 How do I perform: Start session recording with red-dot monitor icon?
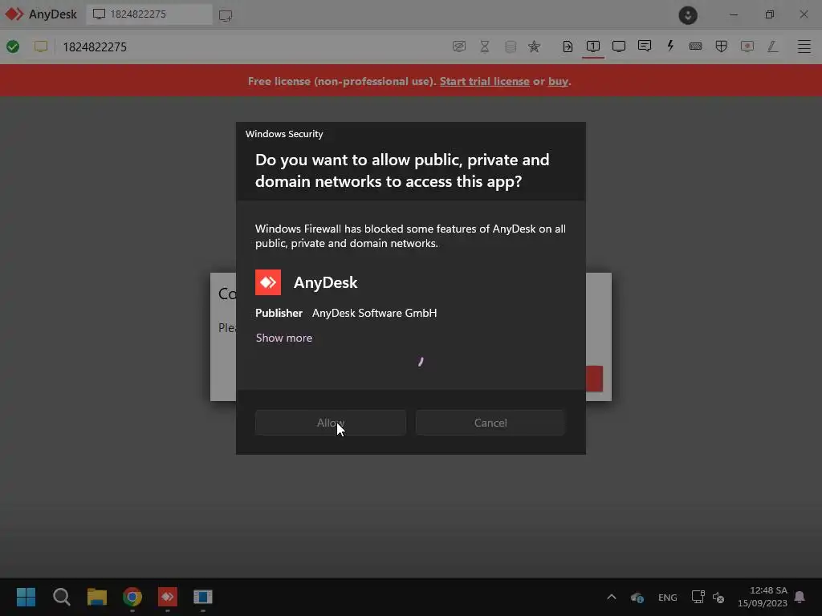coord(747,47)
